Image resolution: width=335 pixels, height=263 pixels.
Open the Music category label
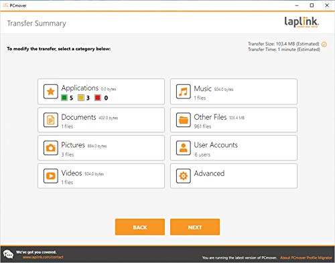pyautogui.click(x=202, y=88)
